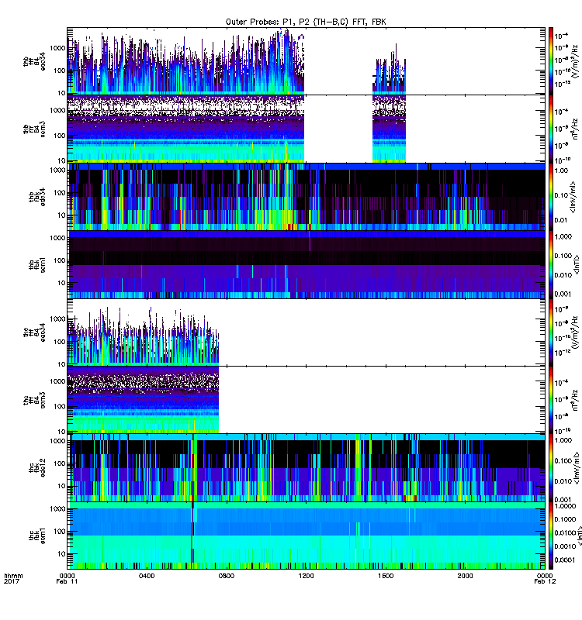582x620 pixels.
Task: Click the "thb fff 64 eac34" y-axis label
Action: 34,61
